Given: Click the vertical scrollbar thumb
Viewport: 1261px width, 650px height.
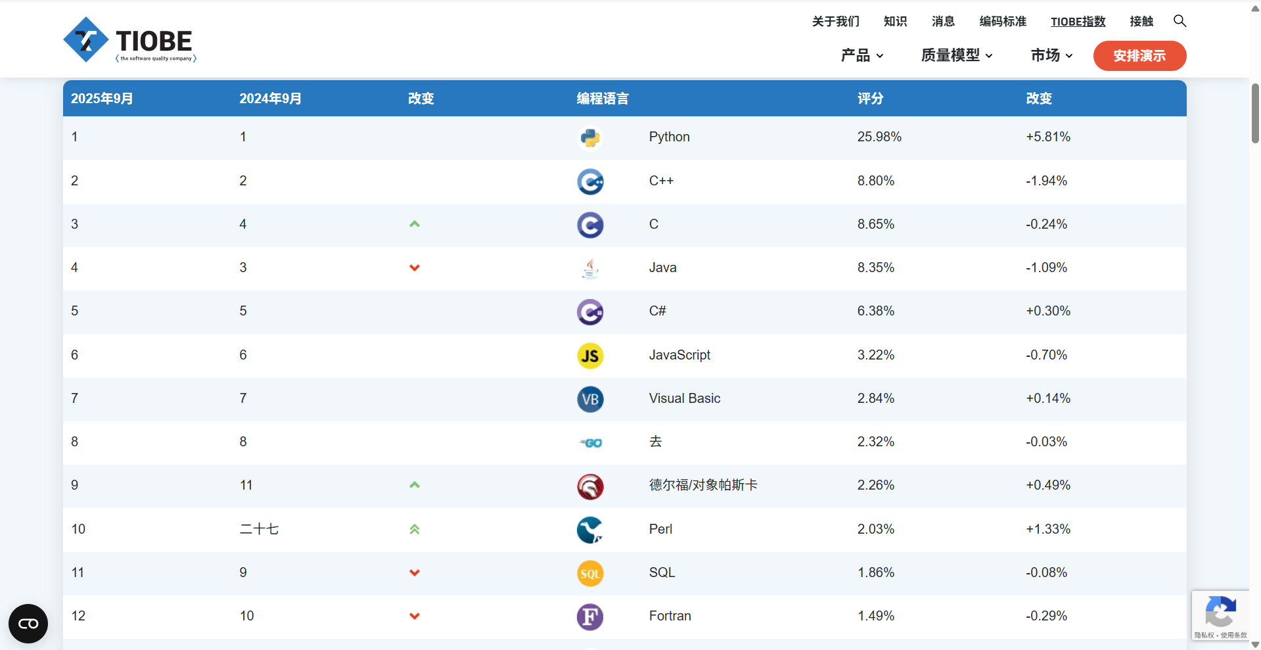Looking at the screenshot, I should coord(1255,113).
